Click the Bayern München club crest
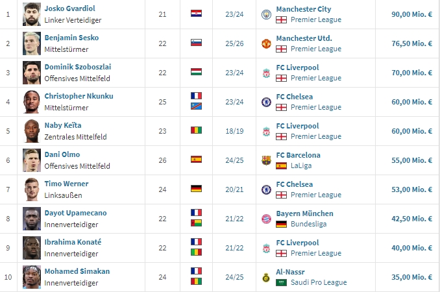The width and height of the screenshot is (440, 292). [266, 219]
